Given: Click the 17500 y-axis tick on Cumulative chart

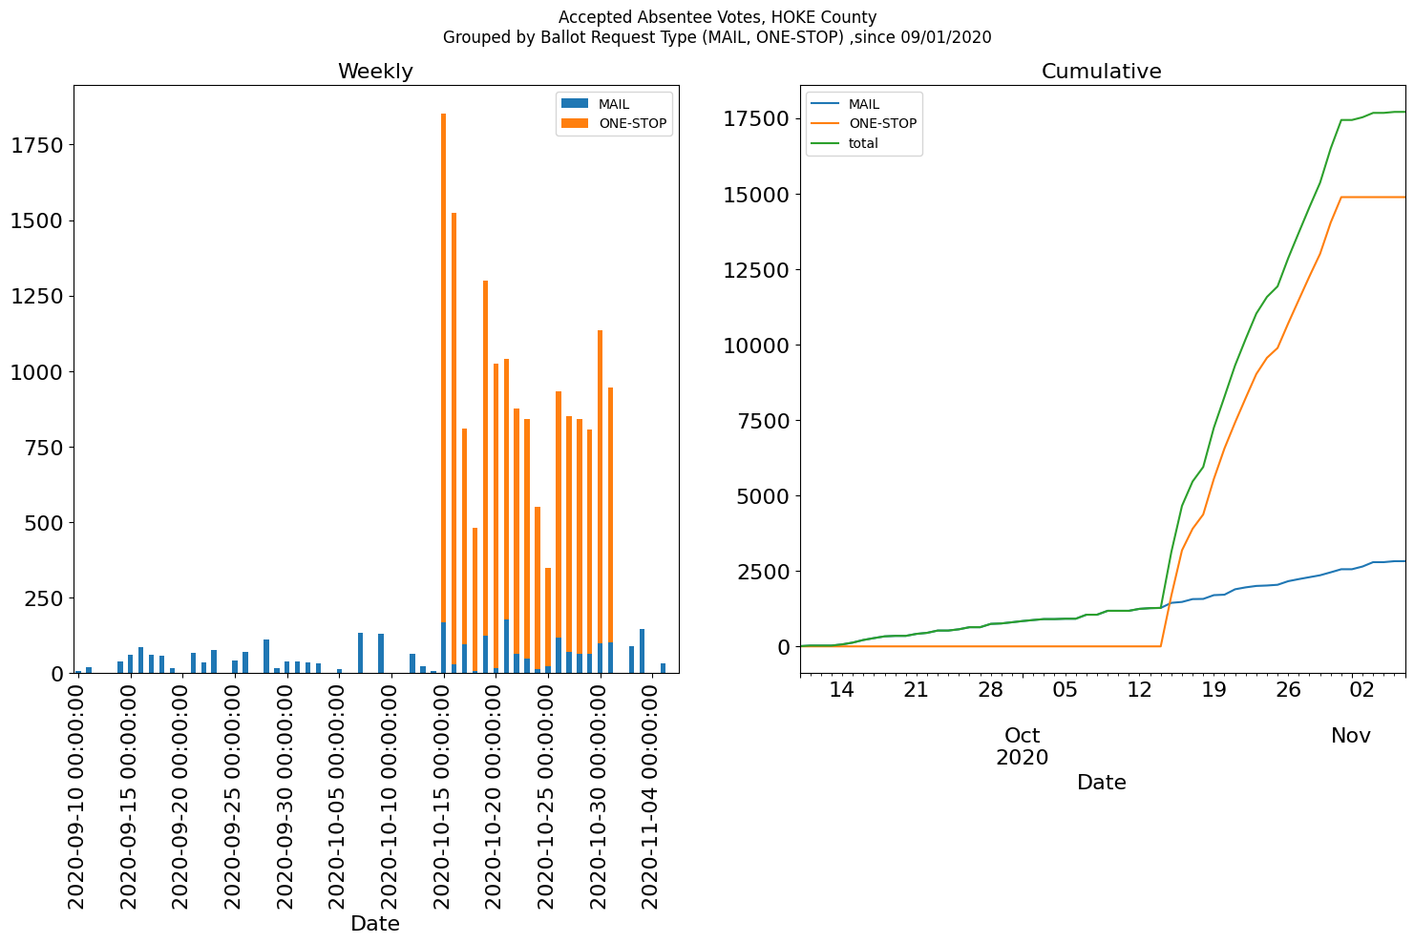Looking at the screenshot, I should pos(757,118).
